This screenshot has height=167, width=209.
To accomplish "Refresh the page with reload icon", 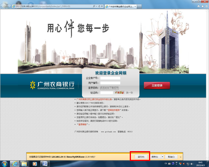I will click(99, 6).
